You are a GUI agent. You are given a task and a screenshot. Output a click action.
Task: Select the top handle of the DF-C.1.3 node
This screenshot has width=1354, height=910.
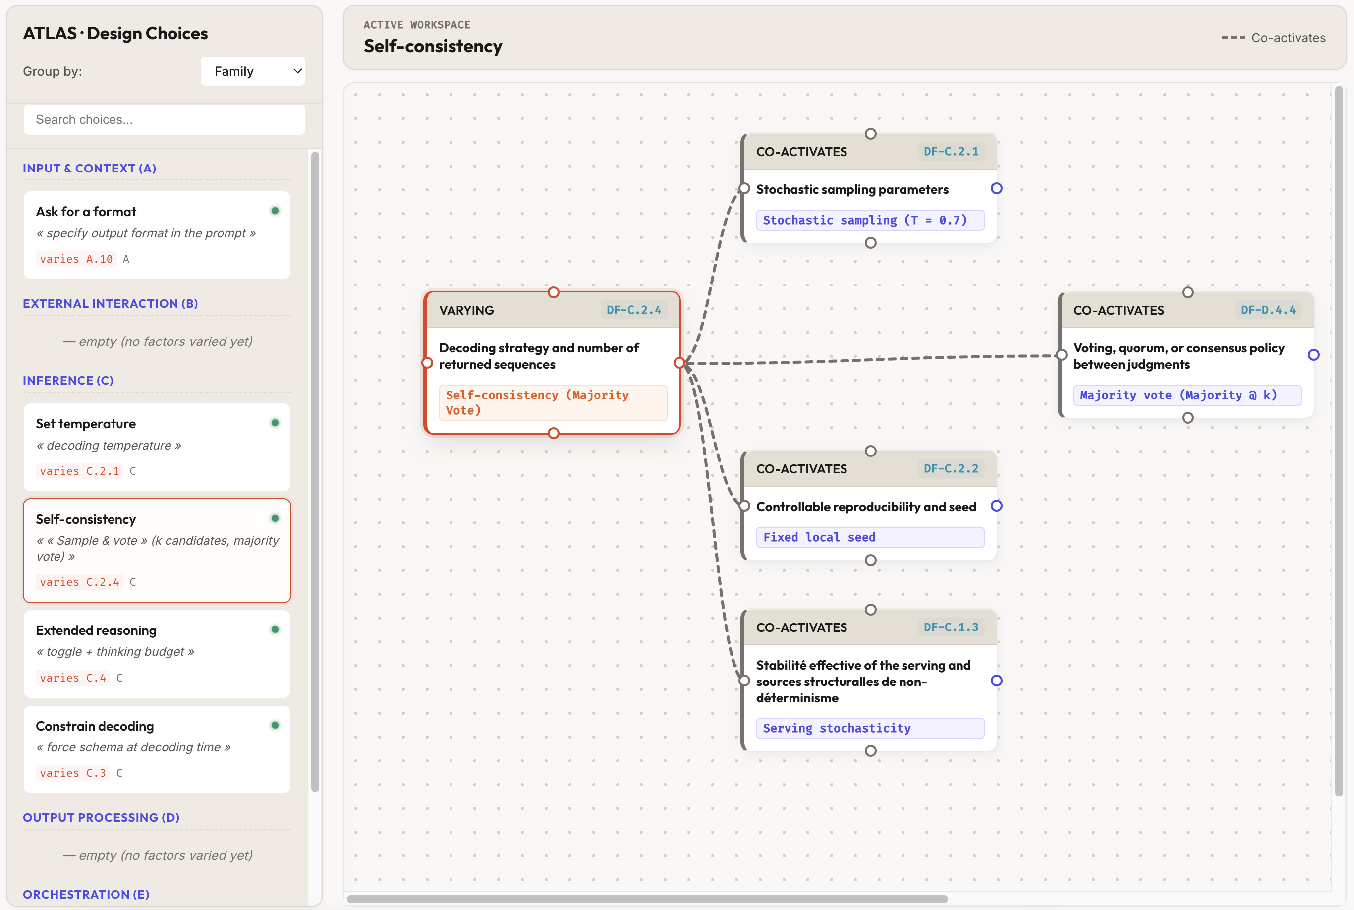click(871, 609)
